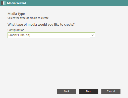The width and height of the screenshot is (128, 98).
Task: Click the down-arrow icon in Configuration box
Action: coord(93,35)
